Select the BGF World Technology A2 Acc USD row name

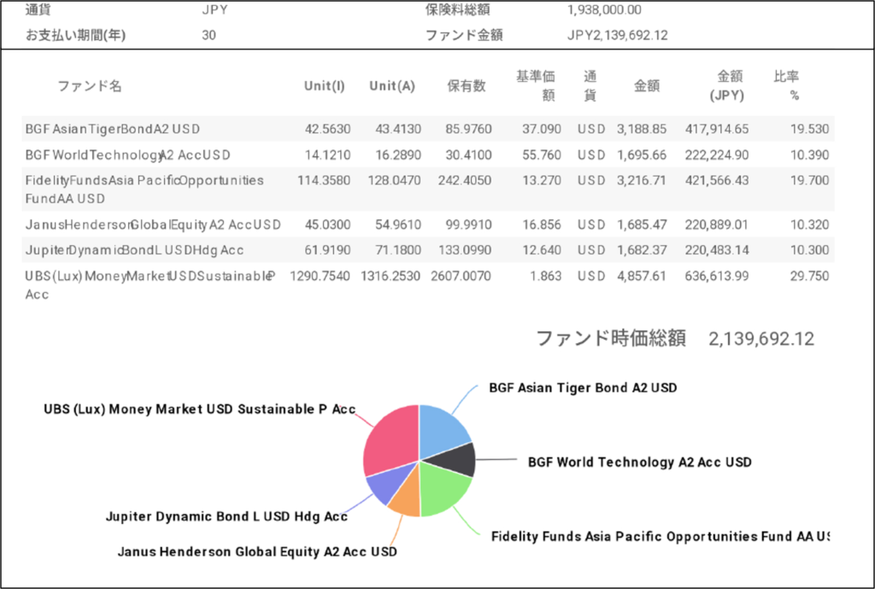(x=128, y=155)
